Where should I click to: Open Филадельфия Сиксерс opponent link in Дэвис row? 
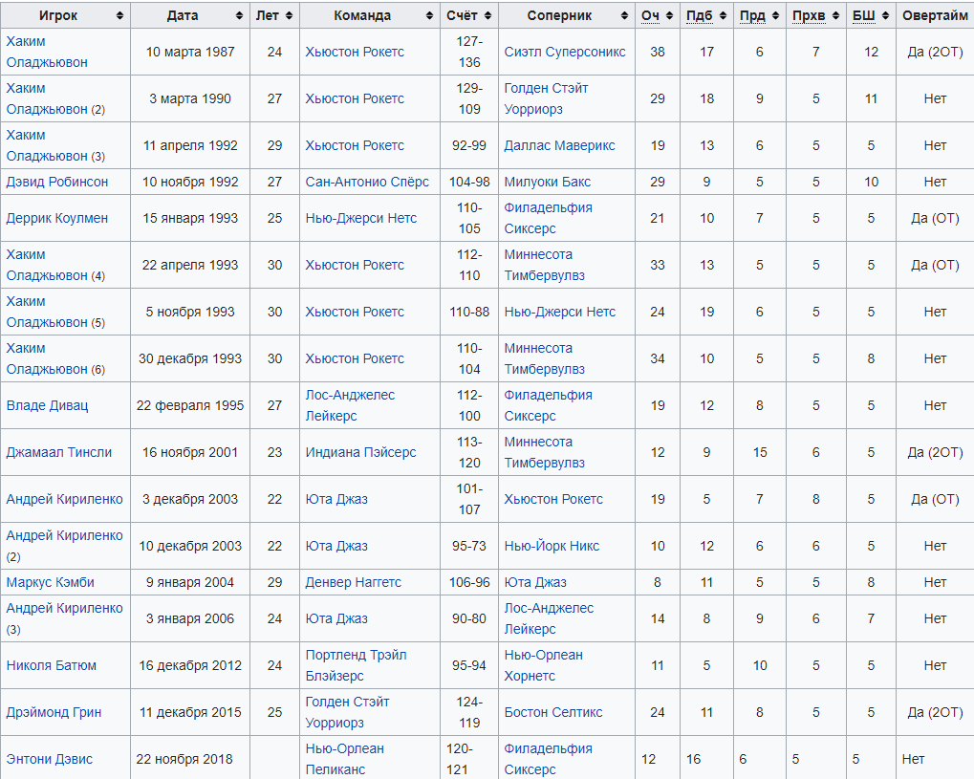[x=549, y=759]
